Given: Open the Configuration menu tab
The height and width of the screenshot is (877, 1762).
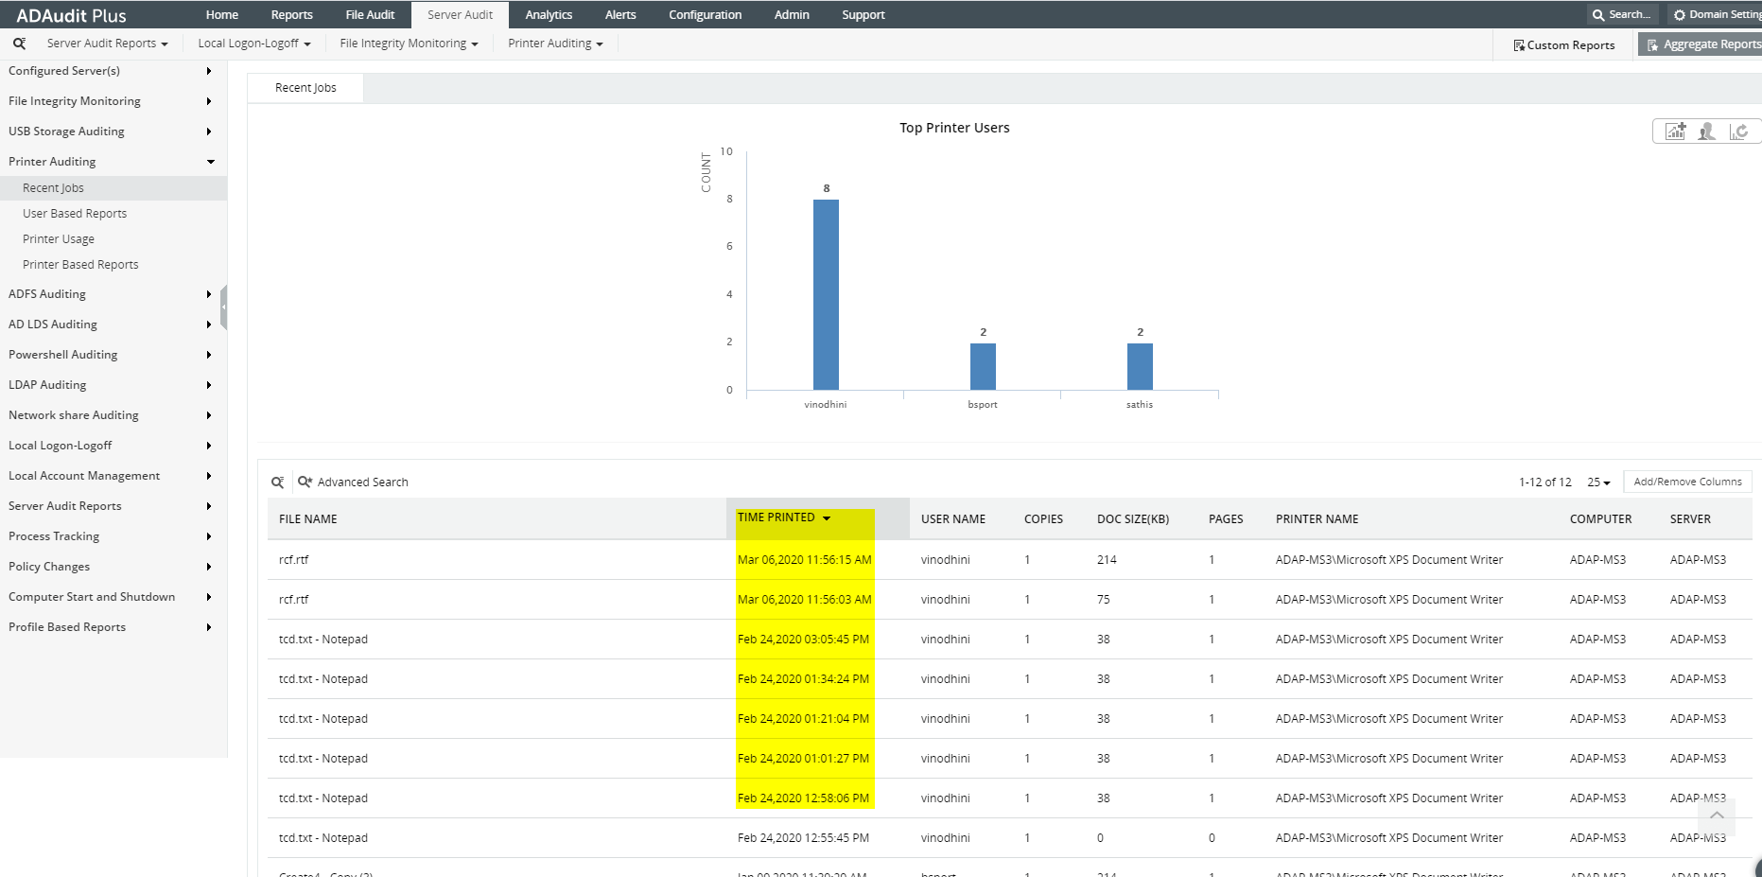Looking at the screenshot, I should [705, 15].
